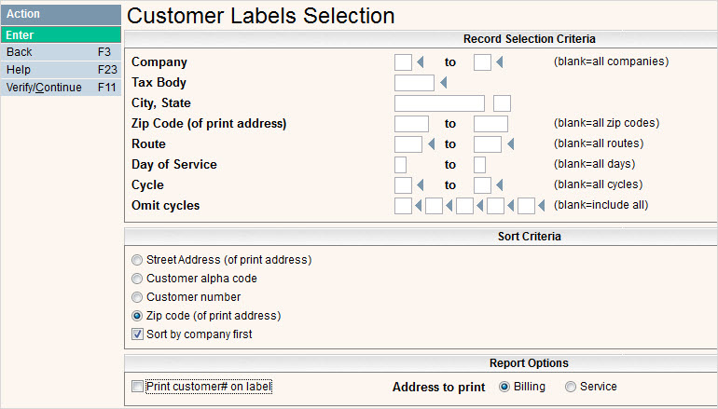The height and width of the screenshot is (409, 718).
Task: Click the Route to field
Action: click(x=487, y=144)
